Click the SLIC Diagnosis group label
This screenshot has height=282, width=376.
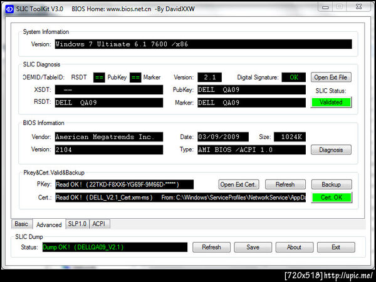[41, 64]
